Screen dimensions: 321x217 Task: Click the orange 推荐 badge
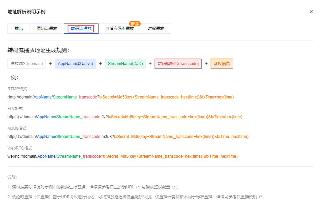point(135,24)
